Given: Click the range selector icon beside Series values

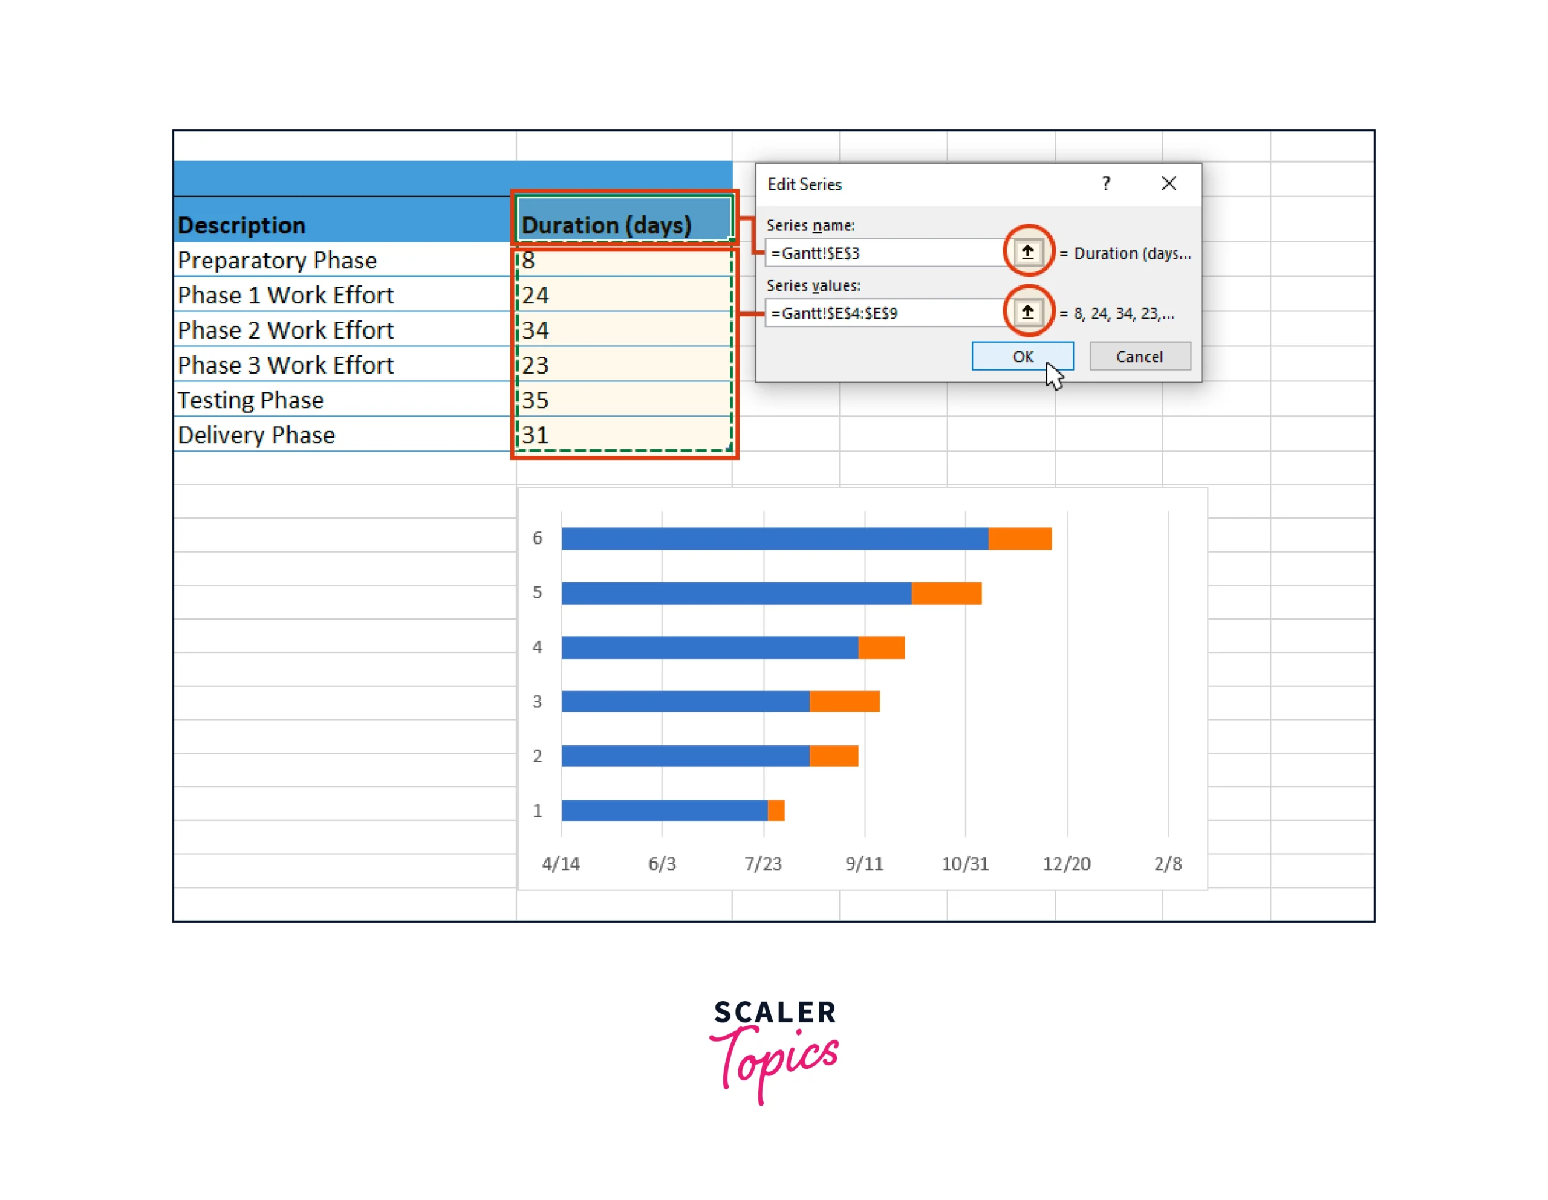Looking at the screenshot, I should (1029, 312).
